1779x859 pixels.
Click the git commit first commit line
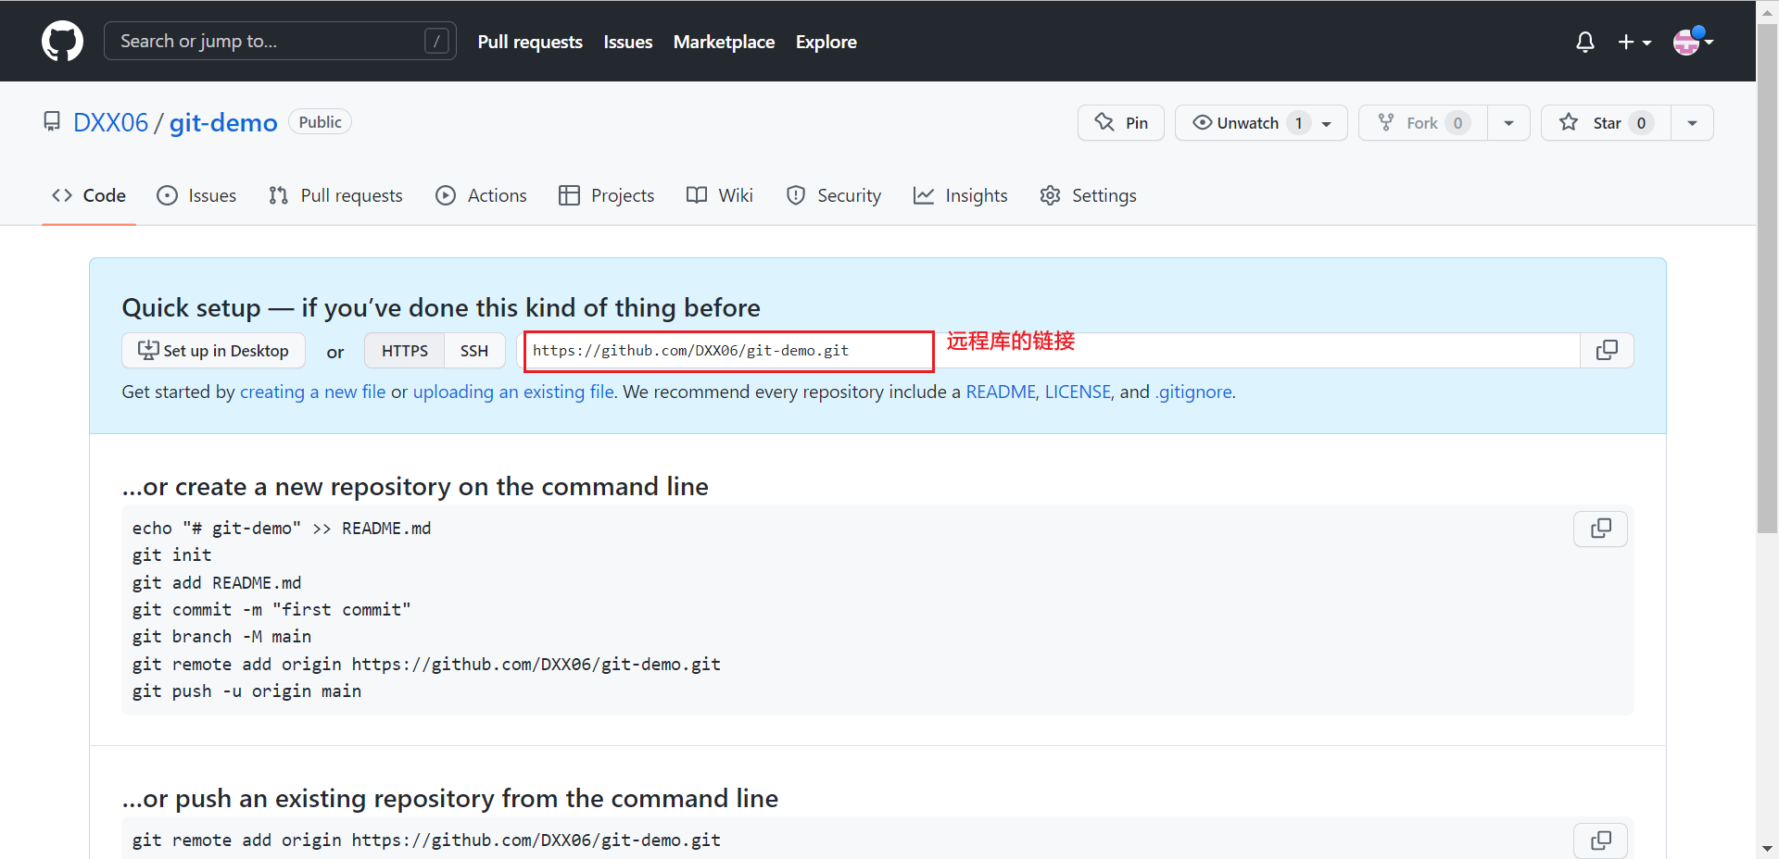pos(271,610)
